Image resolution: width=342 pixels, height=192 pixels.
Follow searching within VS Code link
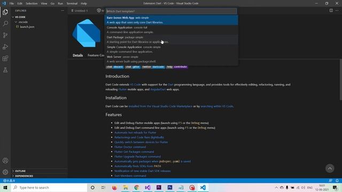pyautogui.click(x=217, y=106)
